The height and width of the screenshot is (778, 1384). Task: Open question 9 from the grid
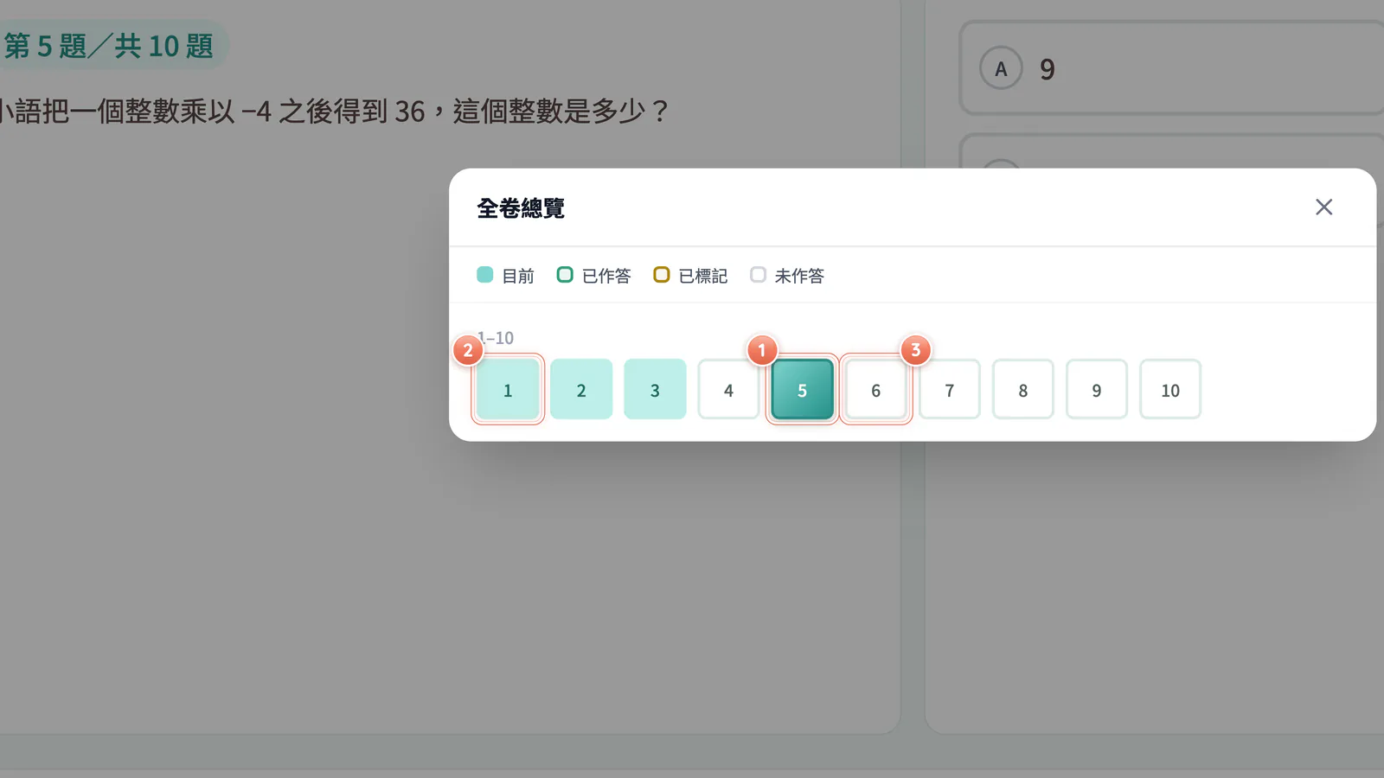[1096, 389]
